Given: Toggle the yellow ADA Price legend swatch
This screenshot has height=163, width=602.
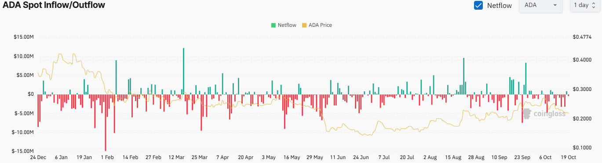Looking at the screenshot, I should [x=304, y=25].
